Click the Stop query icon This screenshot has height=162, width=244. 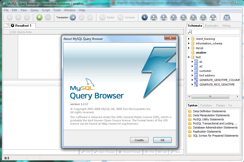[48, 17]
